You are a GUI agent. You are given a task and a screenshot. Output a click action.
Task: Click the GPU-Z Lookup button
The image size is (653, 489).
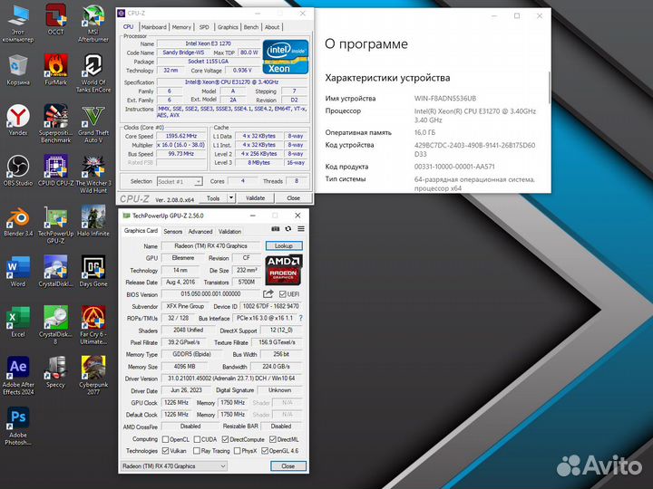284,246
